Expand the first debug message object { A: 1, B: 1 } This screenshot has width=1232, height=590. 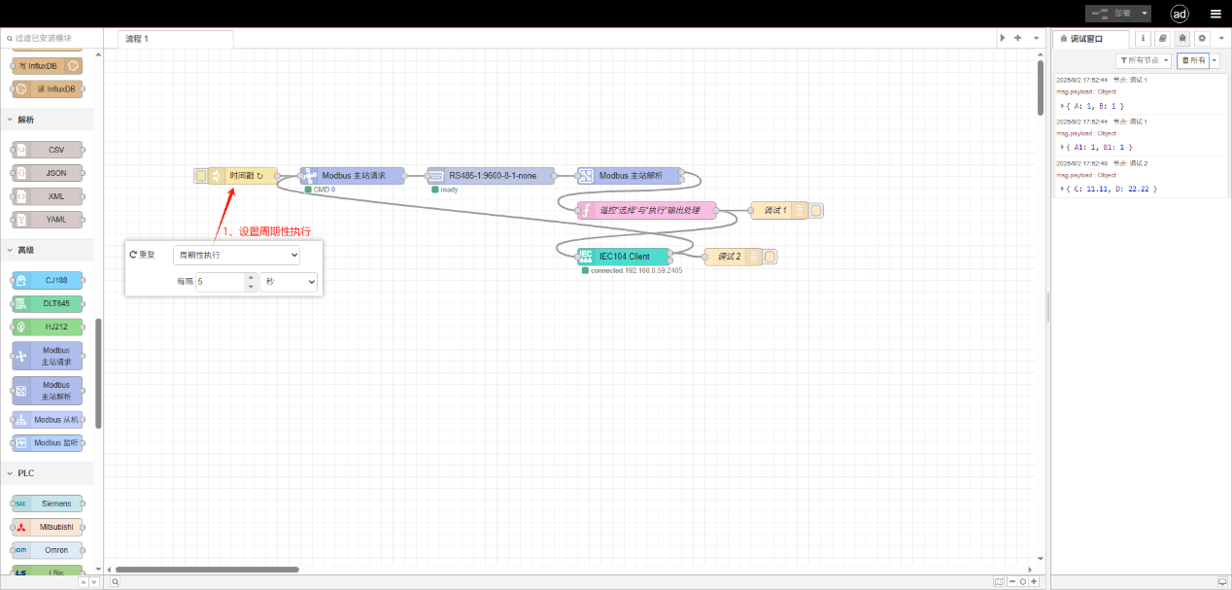[x=1063, y=105]
